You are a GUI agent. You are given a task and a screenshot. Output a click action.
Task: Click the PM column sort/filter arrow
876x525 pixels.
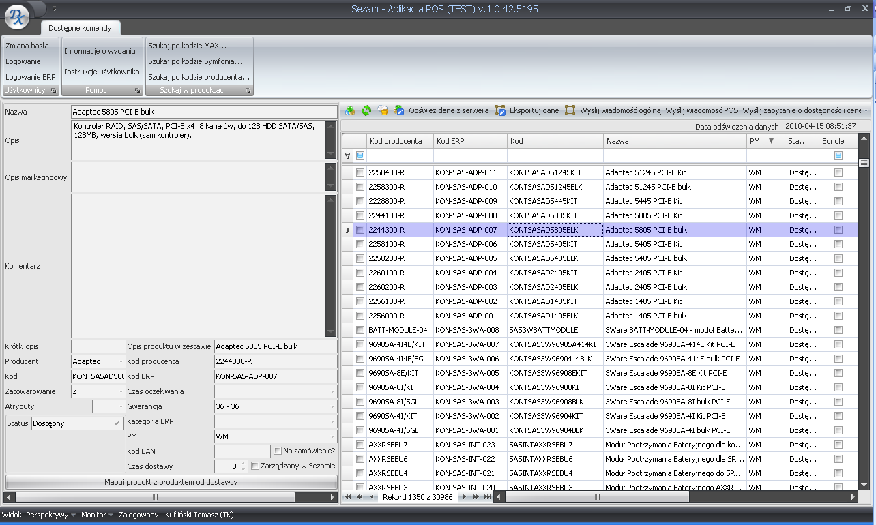[x=772, y=141]
